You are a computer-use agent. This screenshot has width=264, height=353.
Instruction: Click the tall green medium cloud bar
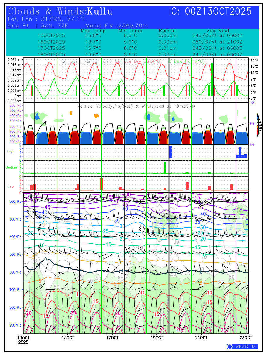165,167
